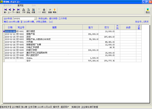Go to the previous record (上一)
This screenshot has width=152, height=109.
click(10, 11)
